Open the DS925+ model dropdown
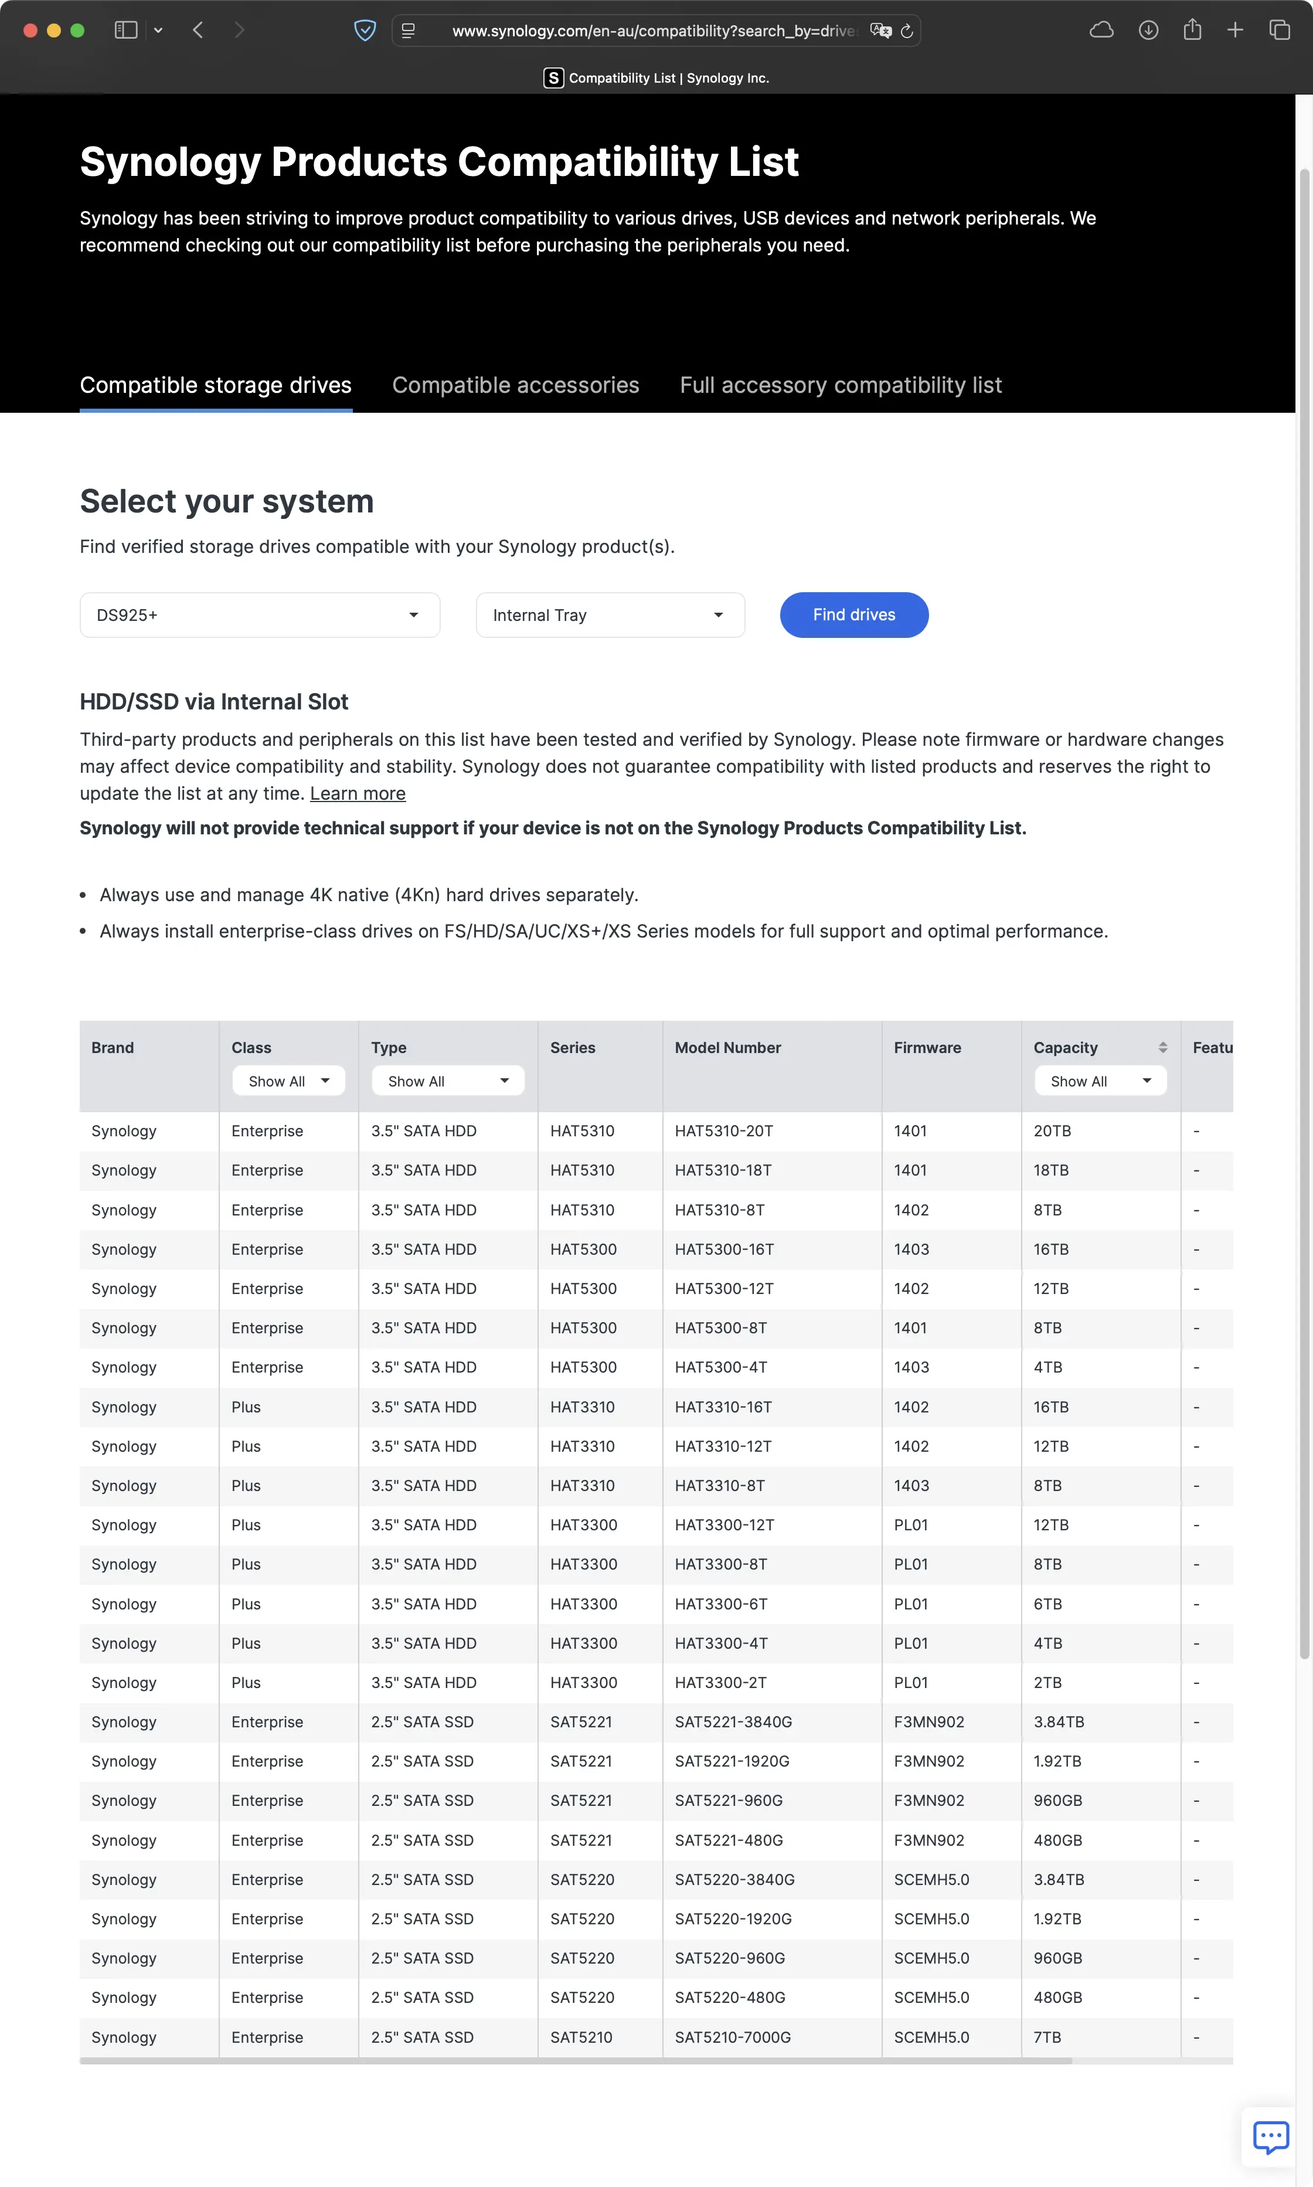 260,615
